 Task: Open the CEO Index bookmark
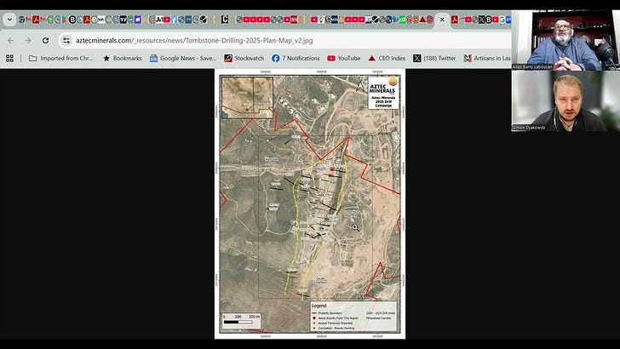pyautogui.click(x=387, y=58)
